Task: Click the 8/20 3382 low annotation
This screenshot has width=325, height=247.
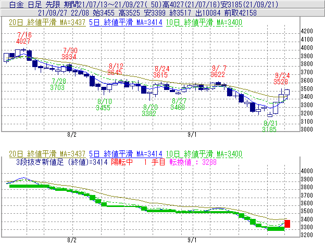Action: [x=149, y=110]
